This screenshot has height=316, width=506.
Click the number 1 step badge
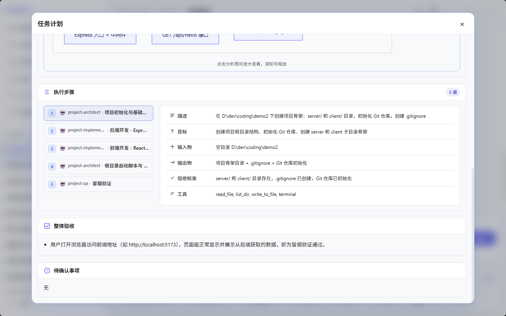pyautogui.click(x=52, y=113)
